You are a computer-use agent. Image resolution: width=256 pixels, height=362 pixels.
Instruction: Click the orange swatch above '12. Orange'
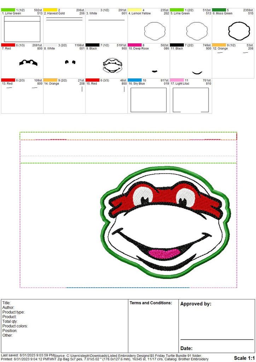click(219, 45)
